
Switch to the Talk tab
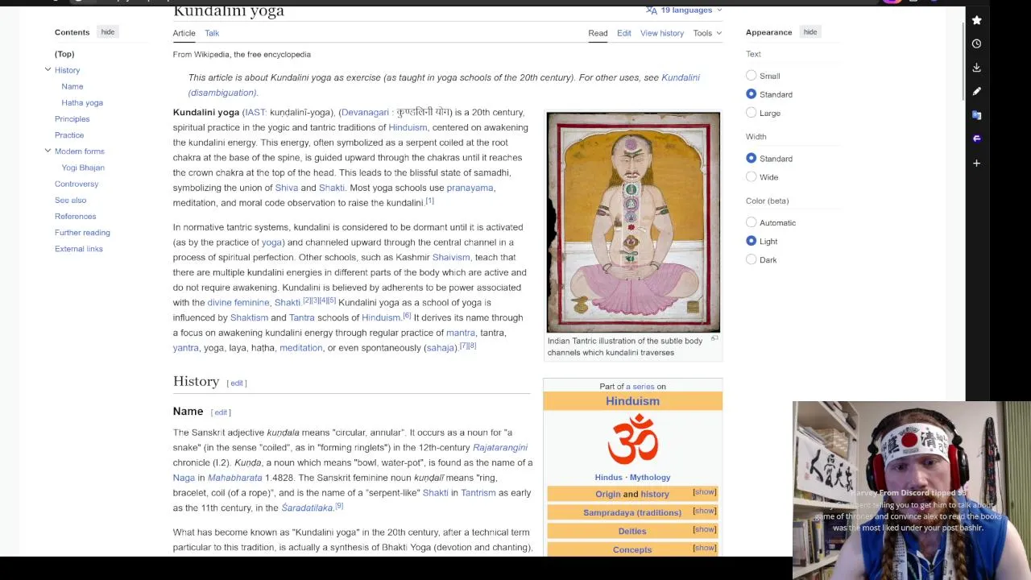212,33
